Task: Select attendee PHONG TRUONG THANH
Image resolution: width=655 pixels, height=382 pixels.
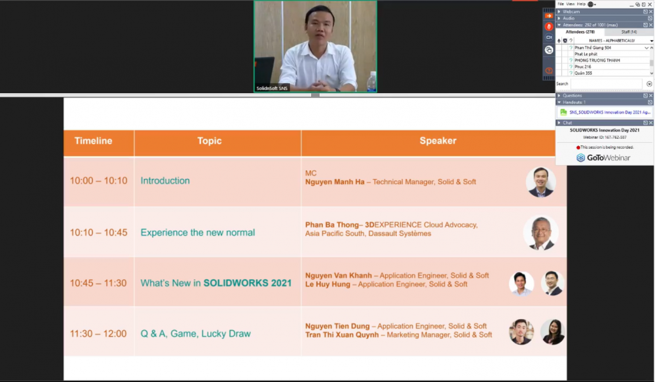Action: click(x=597, y=60)
